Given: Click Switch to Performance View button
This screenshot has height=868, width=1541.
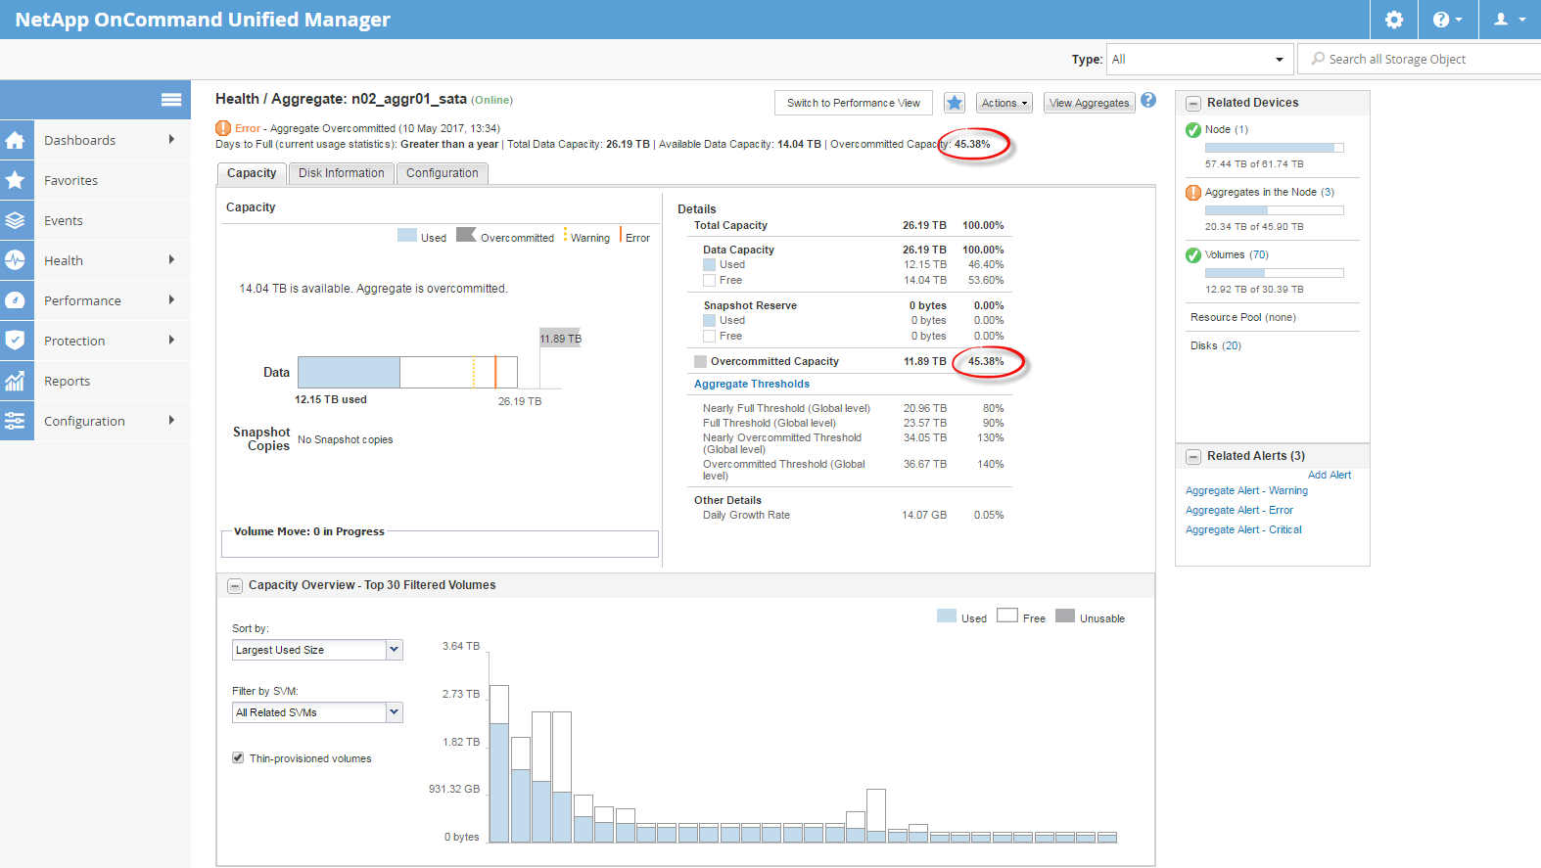Looking at the screenshot, I should pos(853,103).
